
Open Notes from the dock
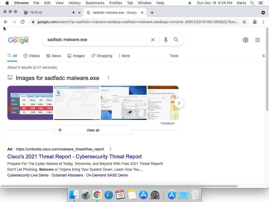click(132, 195)
